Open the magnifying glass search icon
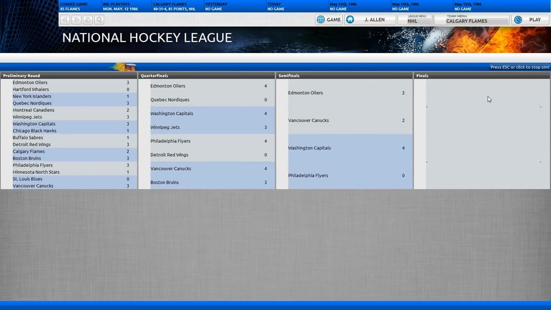 point(99,19)
